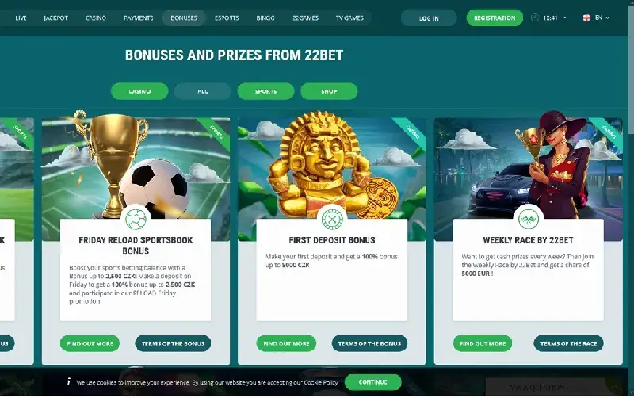Open the EN language dropdown
634x398 pixels.
600,17
